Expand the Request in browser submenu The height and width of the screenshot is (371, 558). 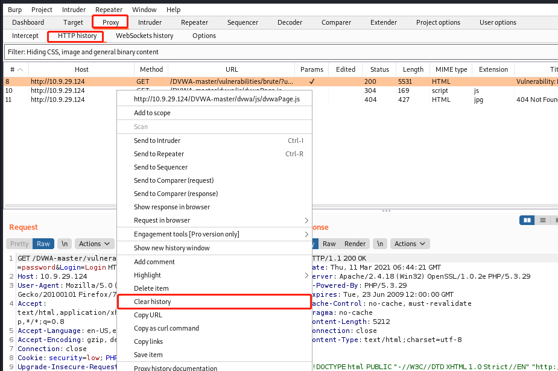point(215,220)
